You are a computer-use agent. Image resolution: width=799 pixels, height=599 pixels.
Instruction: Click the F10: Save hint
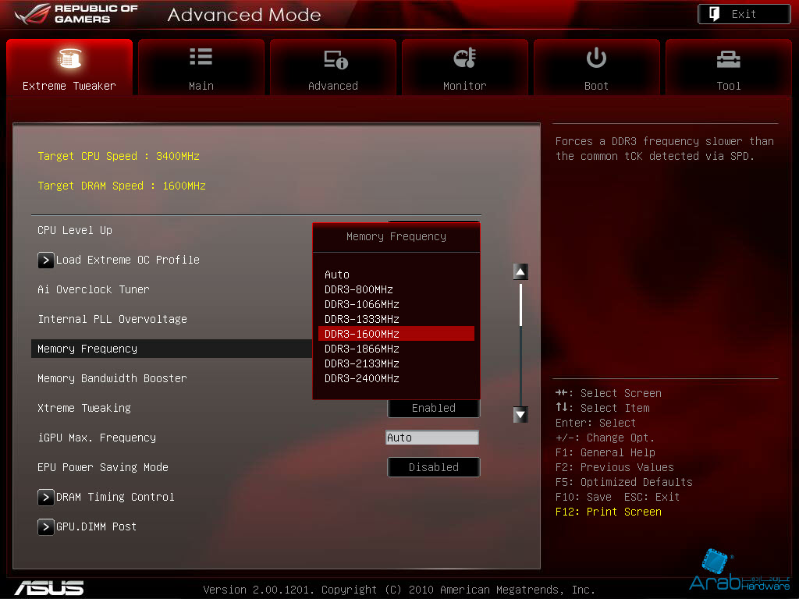click(584, 497)
